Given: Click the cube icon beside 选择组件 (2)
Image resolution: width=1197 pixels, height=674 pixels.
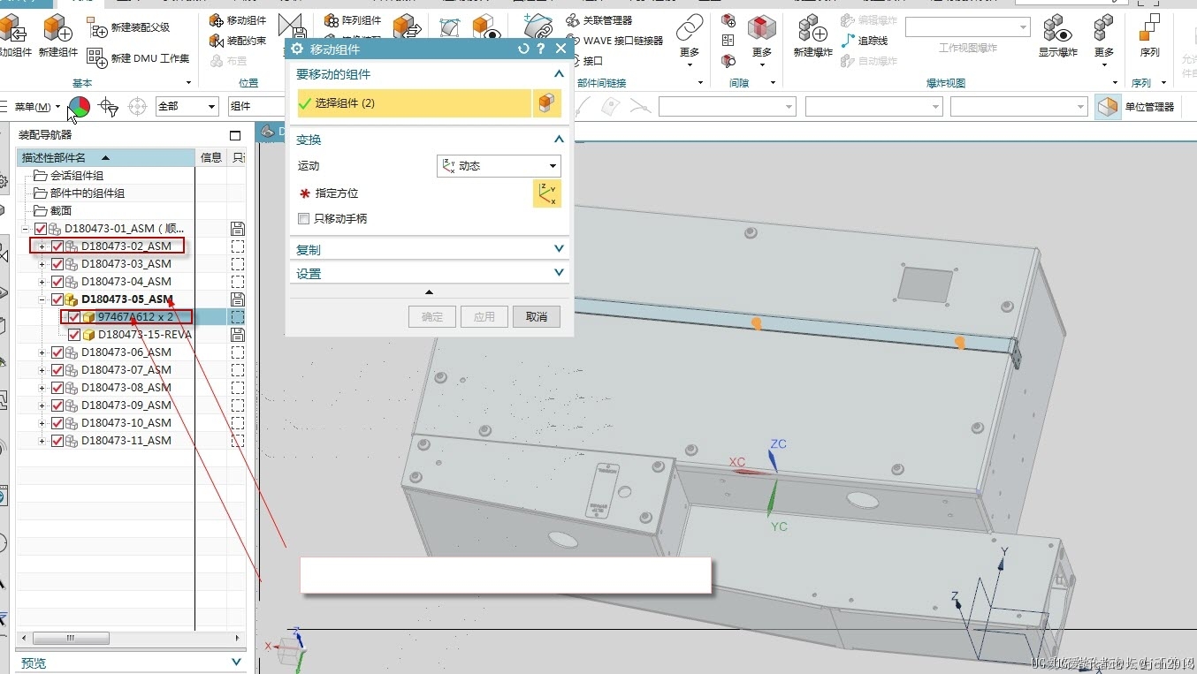Looking at the screenshot, I should pos(547,103).
